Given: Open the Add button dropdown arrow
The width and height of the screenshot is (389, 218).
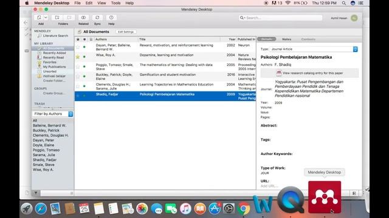Looking at the screenshot, I should 46,18.
